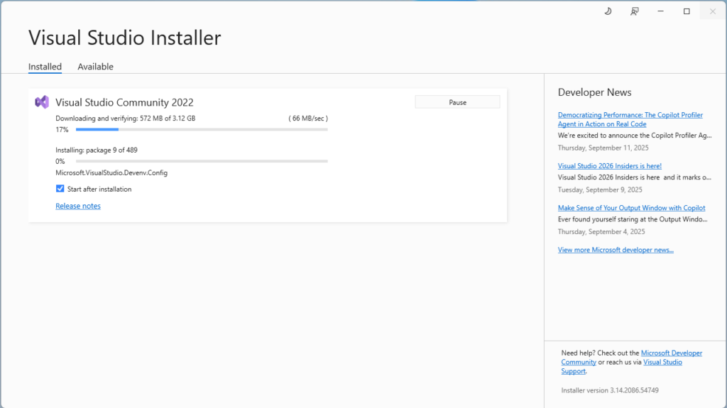727x408 pixels.
Task: Click the Installing package 9 of 489 text
Action: [97, 150]
